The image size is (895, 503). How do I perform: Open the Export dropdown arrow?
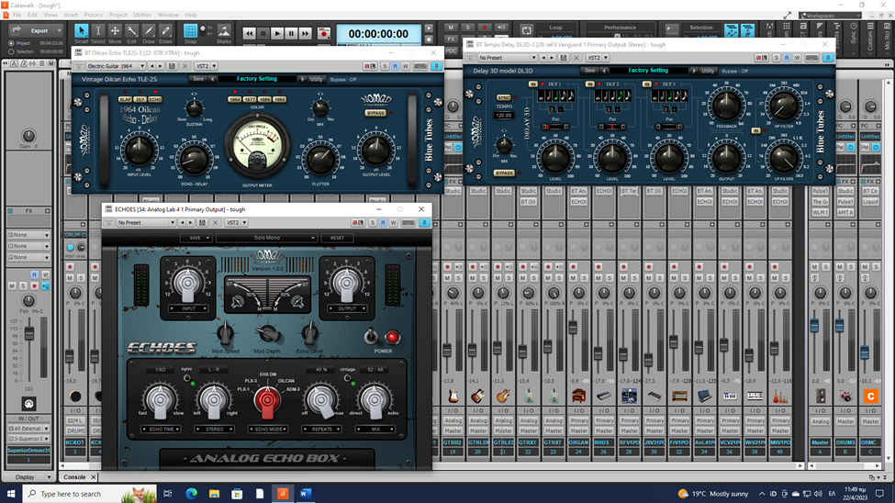59,30
